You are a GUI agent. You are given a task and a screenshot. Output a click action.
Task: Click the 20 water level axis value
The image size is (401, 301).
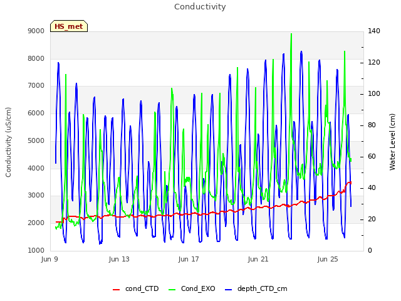coord(372,219)
